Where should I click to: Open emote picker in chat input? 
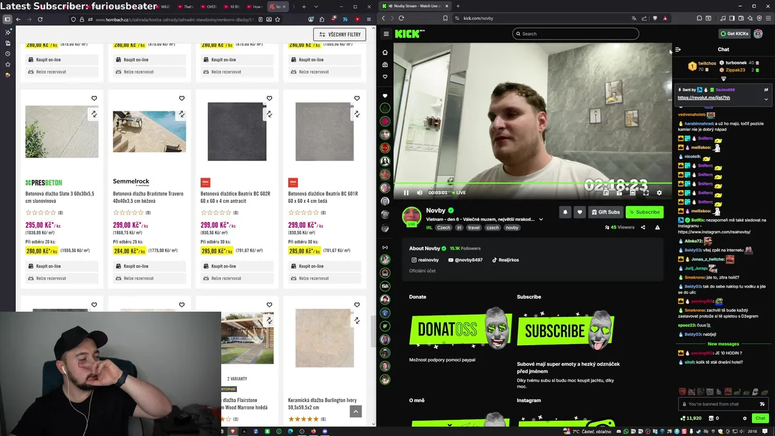pyautogui.click(x=762, y=404)
